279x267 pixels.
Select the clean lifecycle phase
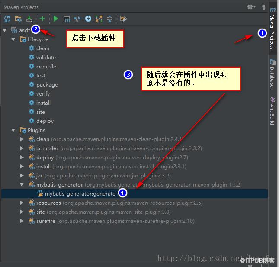coord(43,48)
